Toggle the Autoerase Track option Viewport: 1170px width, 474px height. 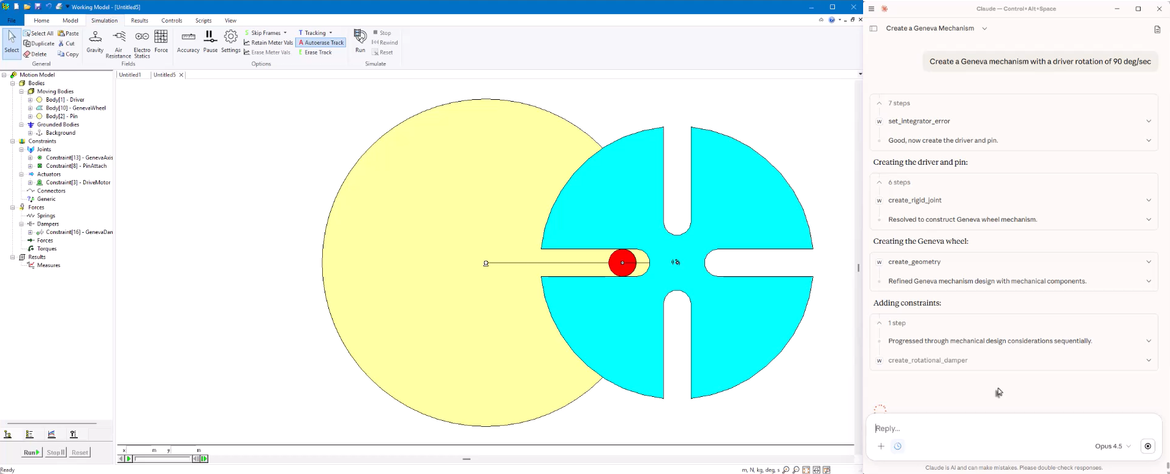point(320,43)
